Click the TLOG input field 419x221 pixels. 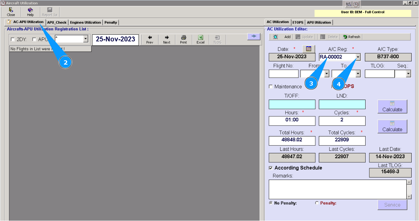(380, 74)
